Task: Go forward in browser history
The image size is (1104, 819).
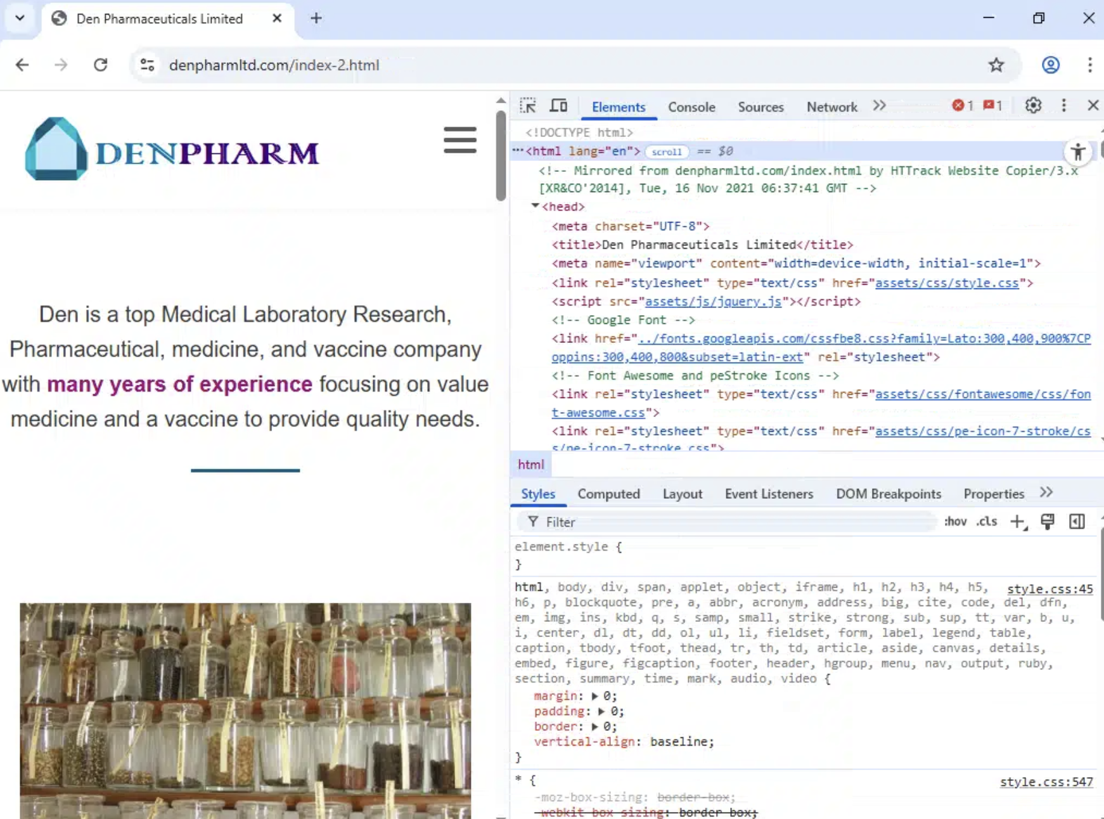Action: pyautogui.click(x=61, y=65)
